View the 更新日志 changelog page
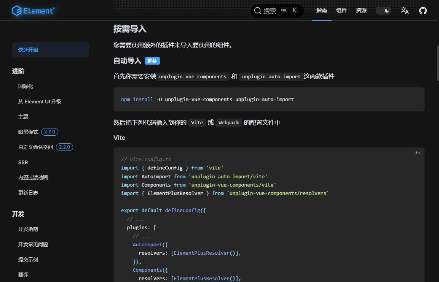This screenshot has width=439, height=282. coord(28,193)
